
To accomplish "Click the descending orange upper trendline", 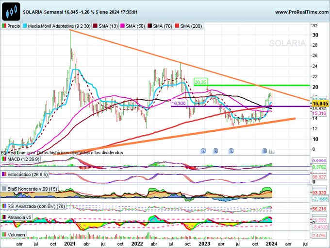I will pos(190,66).
